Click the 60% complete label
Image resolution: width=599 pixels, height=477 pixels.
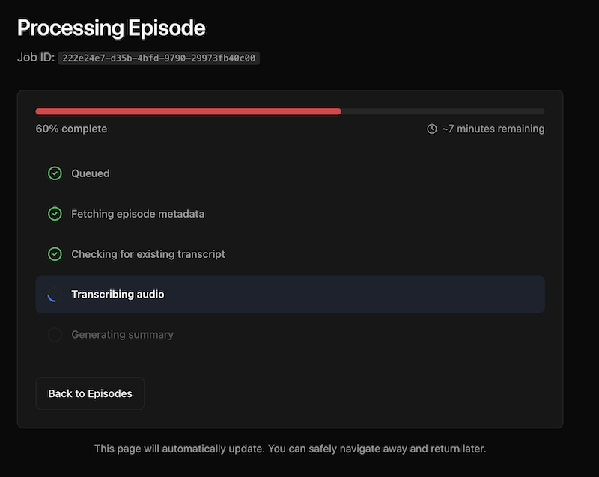point(71,129)
